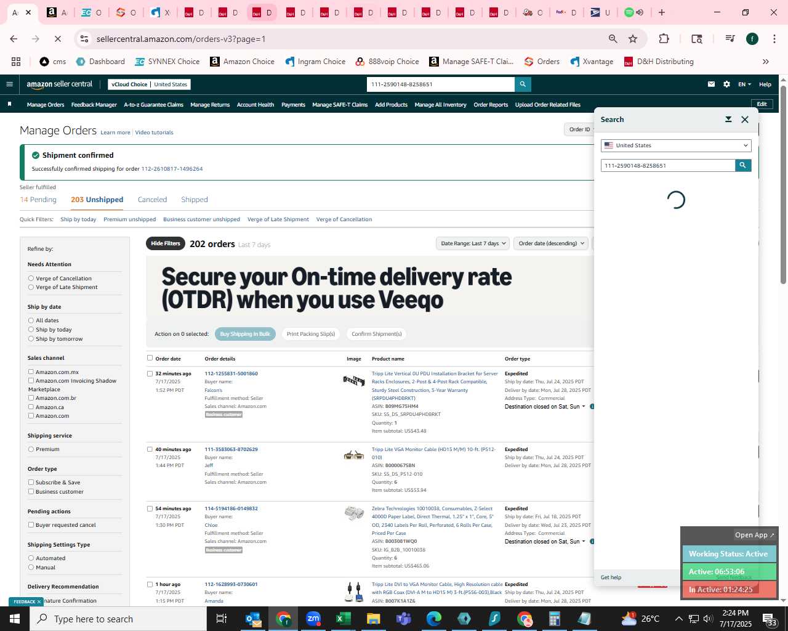Open the Date Range: Last 7 days dropdown
The height and width of the screenshot is (631, 788).
tap(473, 243)
